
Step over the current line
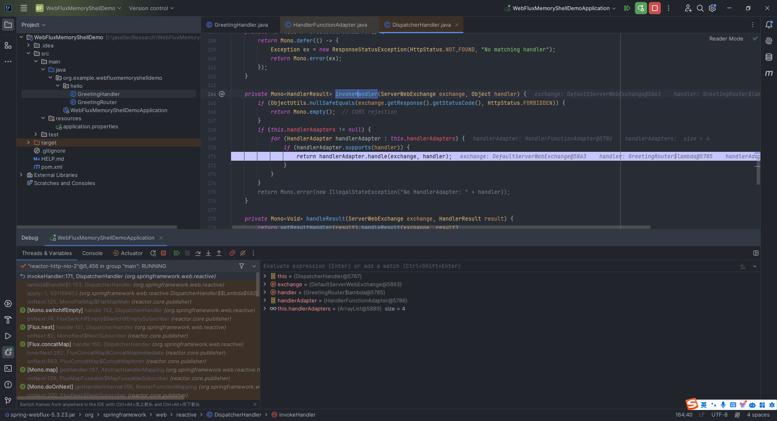click(198, 253)
